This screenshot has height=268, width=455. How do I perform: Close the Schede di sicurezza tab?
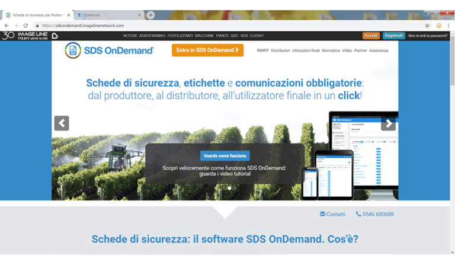click(x=69, y=15)
